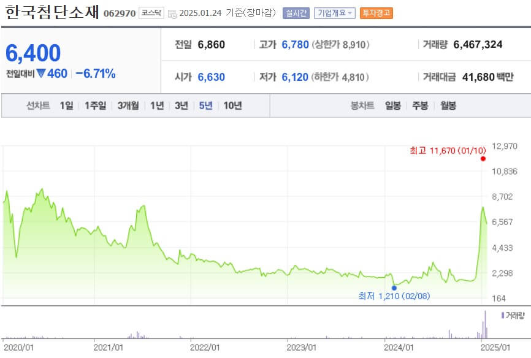The width and height of the screenshot is (531, 358).
Task: Click the 10,836 price axis label
Action: pos(505,172)
